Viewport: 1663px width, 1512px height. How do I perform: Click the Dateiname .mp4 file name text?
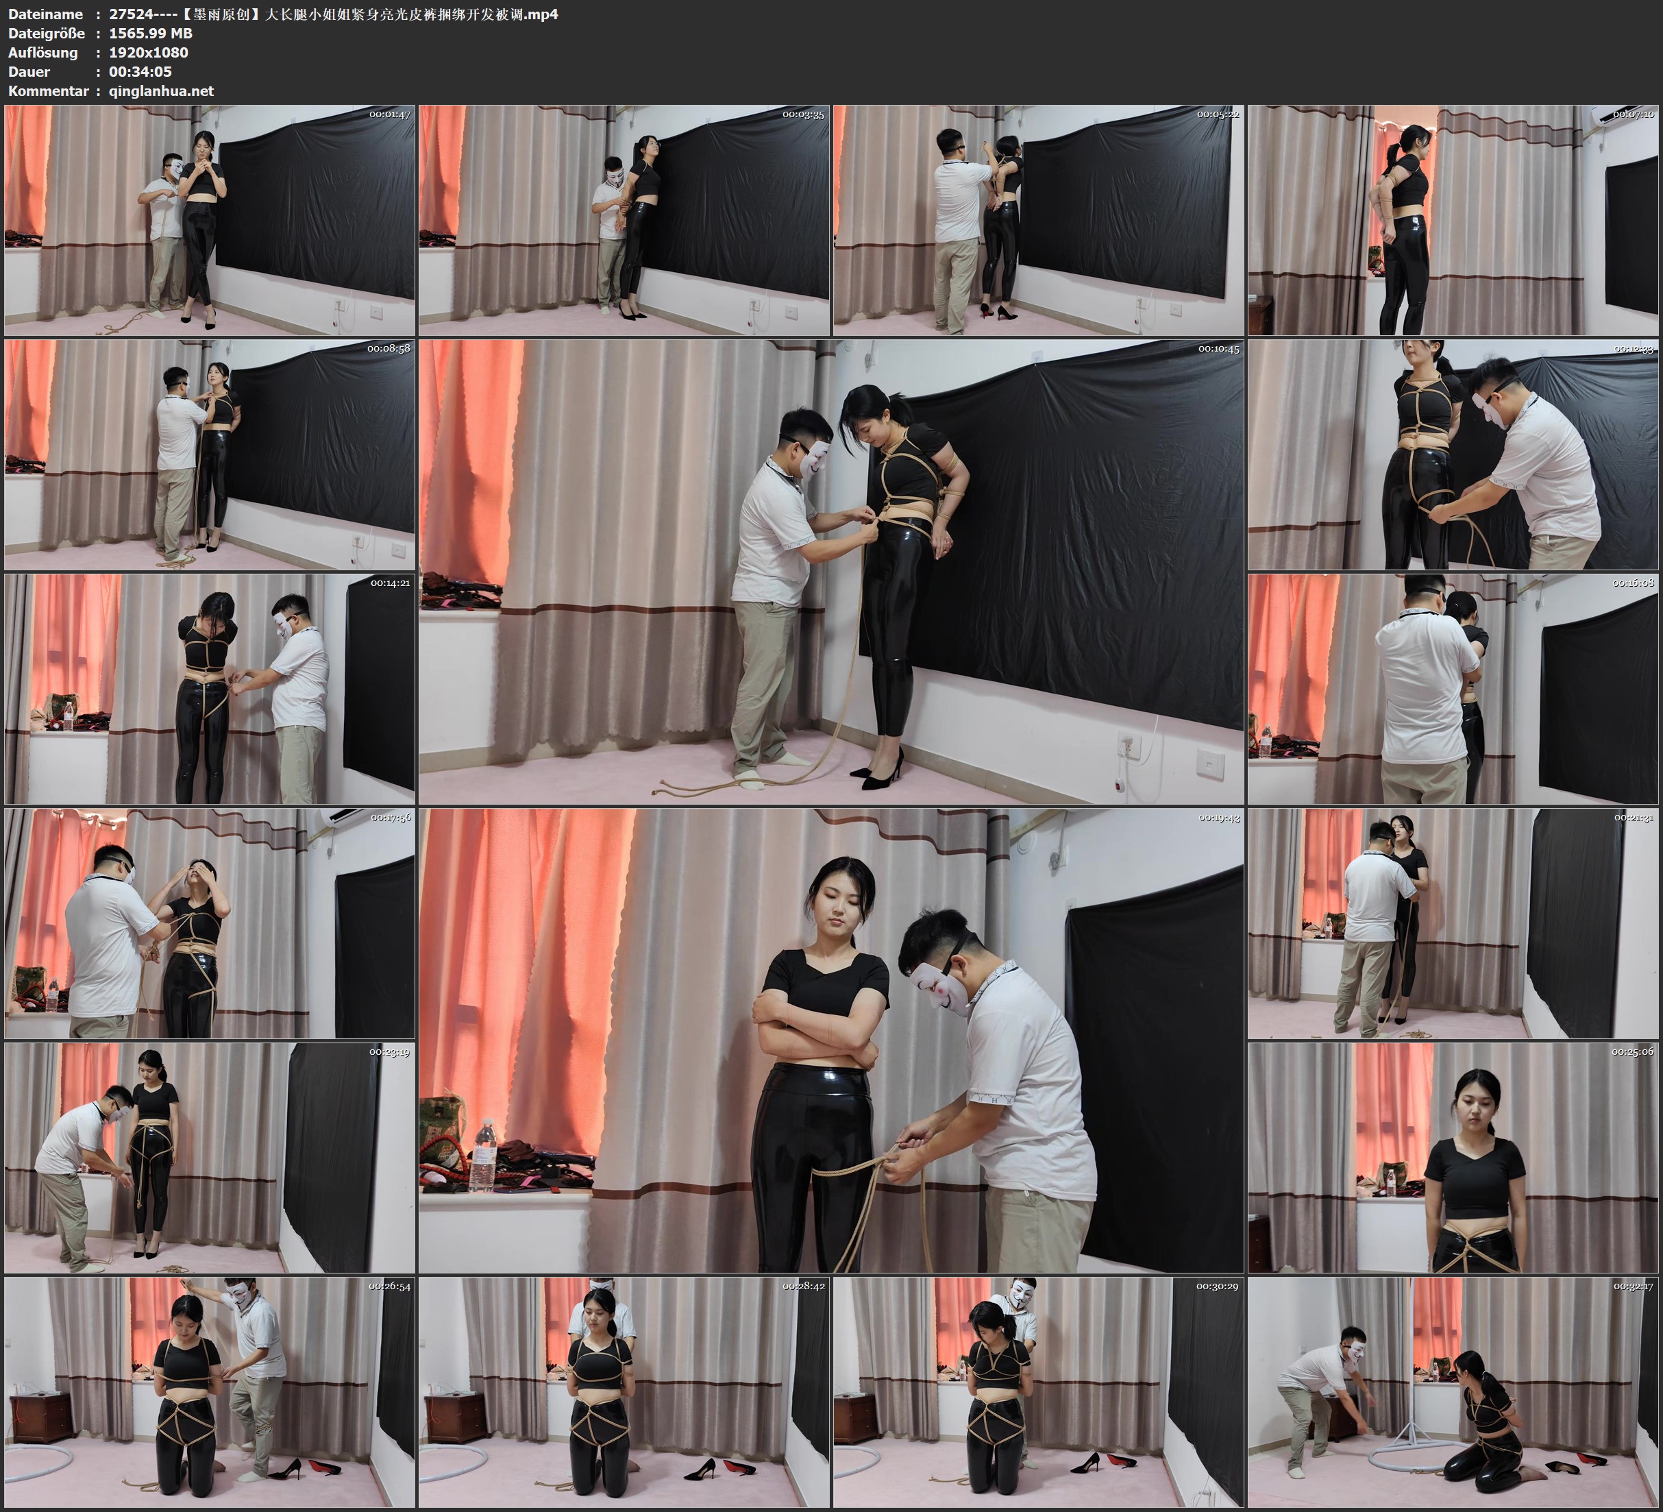[333, 14]
